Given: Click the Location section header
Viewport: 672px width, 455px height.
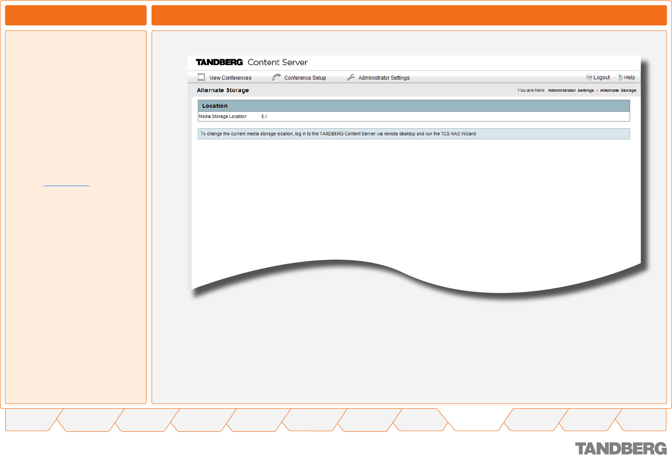Looking at the screenshot, I should (414, 106).
